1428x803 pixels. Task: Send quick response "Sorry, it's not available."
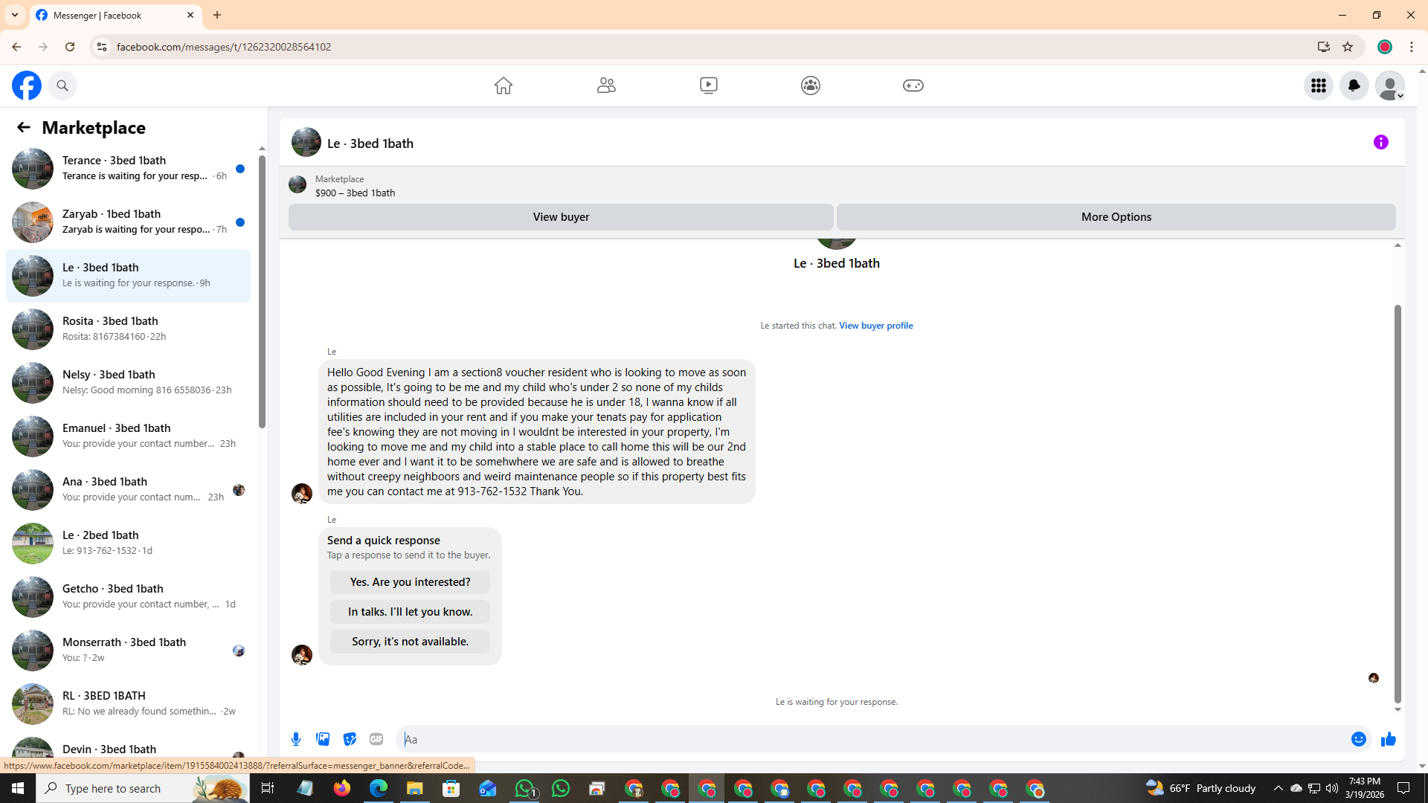410,642
